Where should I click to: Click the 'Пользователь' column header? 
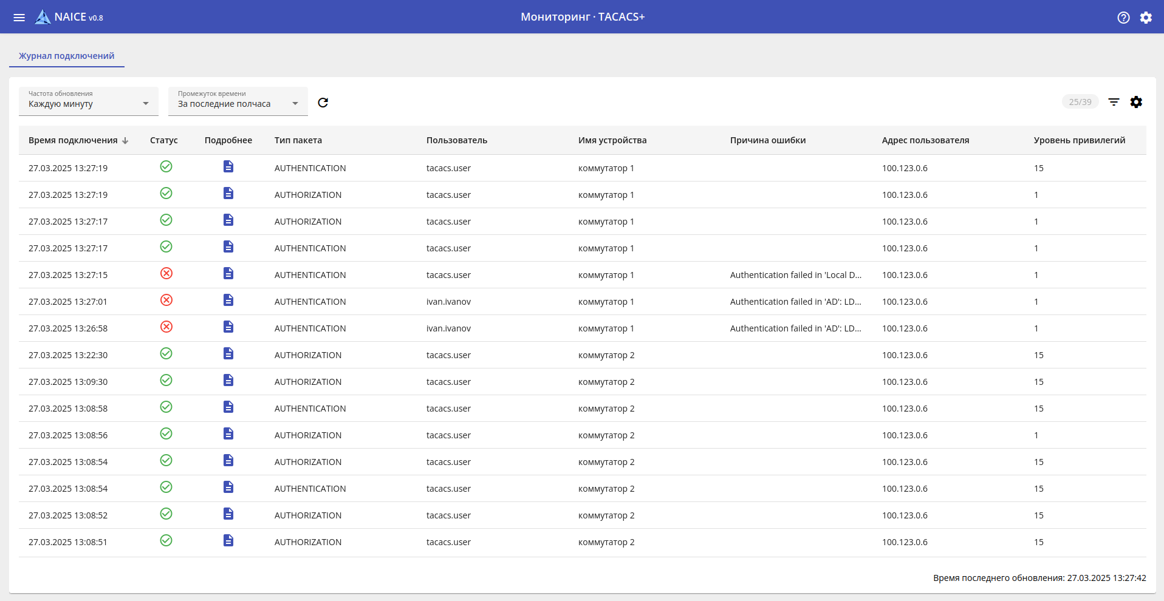click(456, 140)
